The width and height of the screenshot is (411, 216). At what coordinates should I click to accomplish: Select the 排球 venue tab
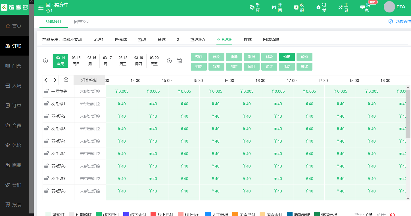tap(247, 39)
